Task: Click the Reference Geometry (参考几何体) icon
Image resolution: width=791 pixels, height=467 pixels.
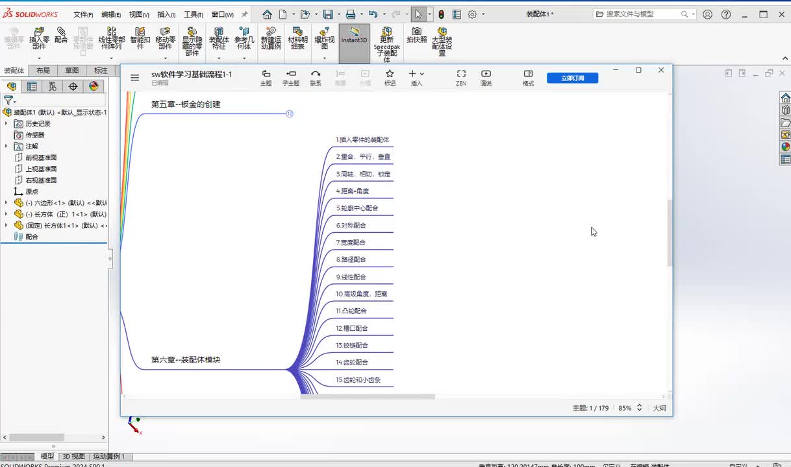Action: coord(244,38)
